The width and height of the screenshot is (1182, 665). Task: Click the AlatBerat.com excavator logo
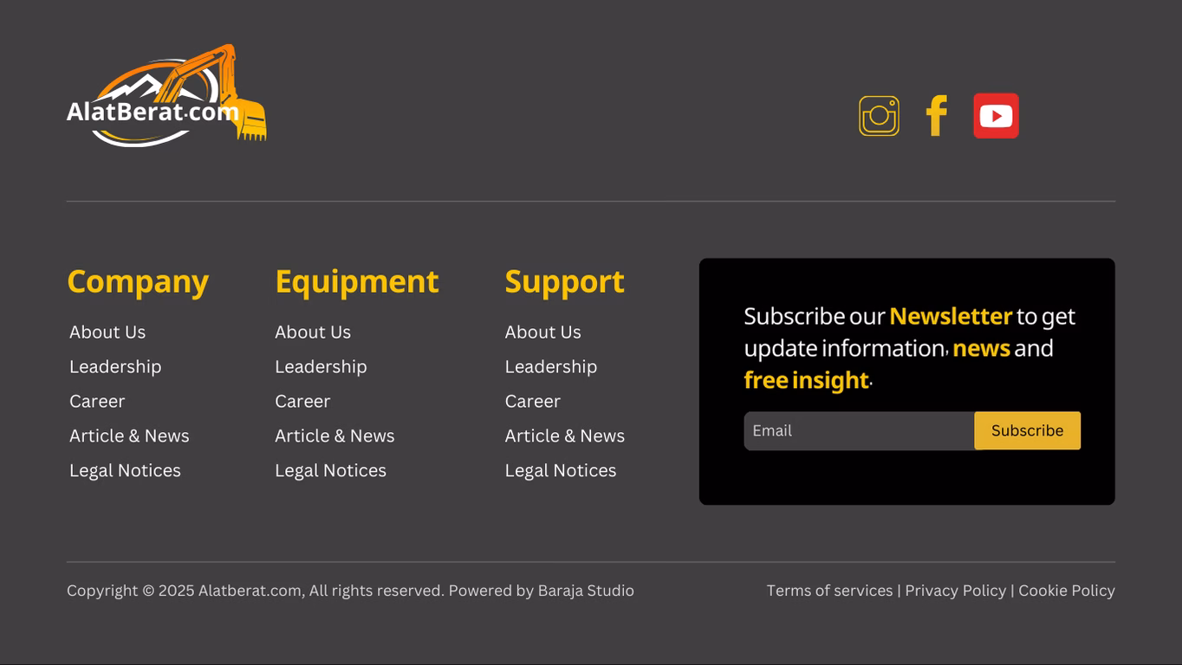(166, 97)
